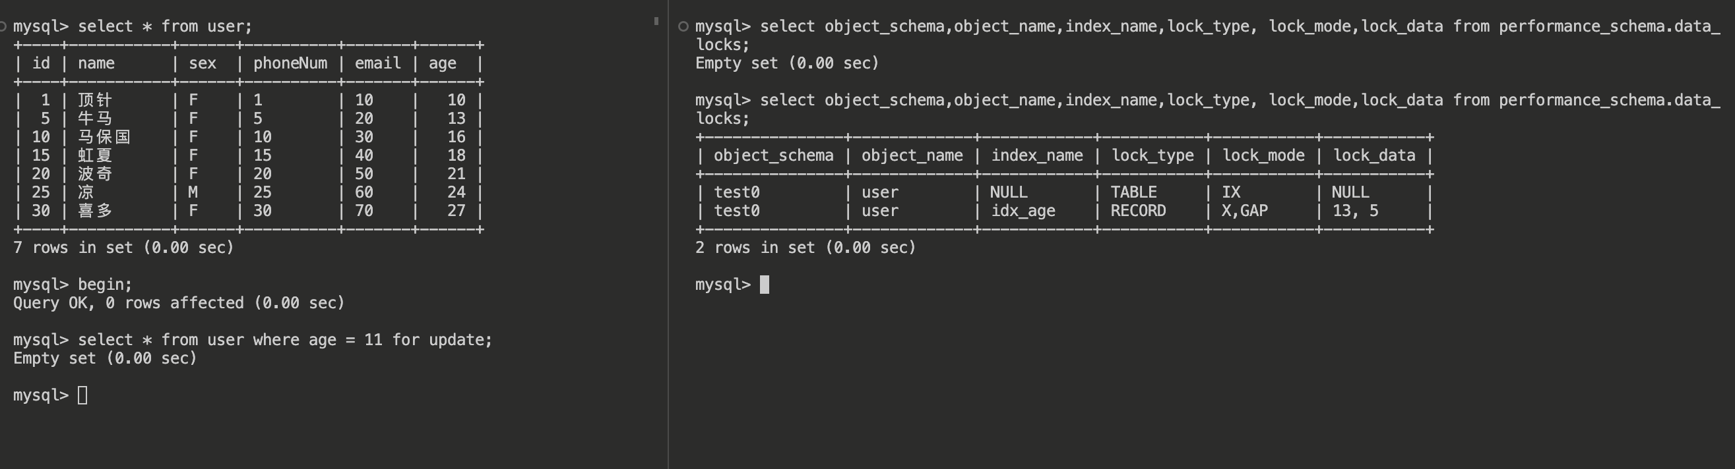1735x469 pixels.
Task: Focus the left terminal's hollow cursor prompt
Action: click(82, 395)
